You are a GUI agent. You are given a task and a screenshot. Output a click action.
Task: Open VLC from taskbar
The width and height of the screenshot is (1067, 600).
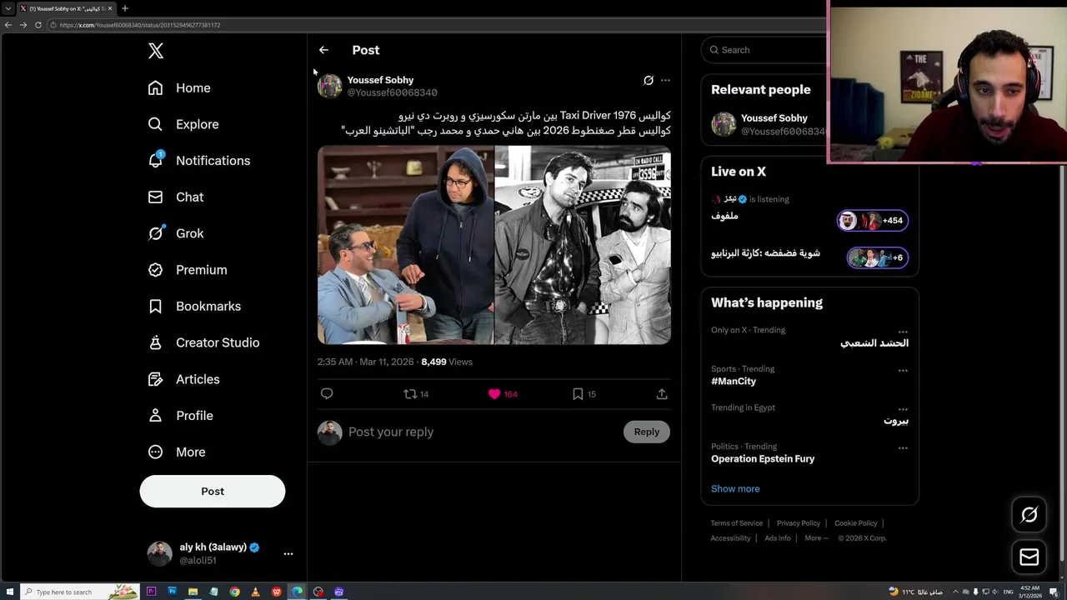tap(255, 592)
